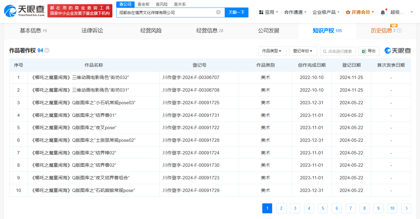Switch to 查公司 search tab
420x219 pixels.
coord(125,4)
